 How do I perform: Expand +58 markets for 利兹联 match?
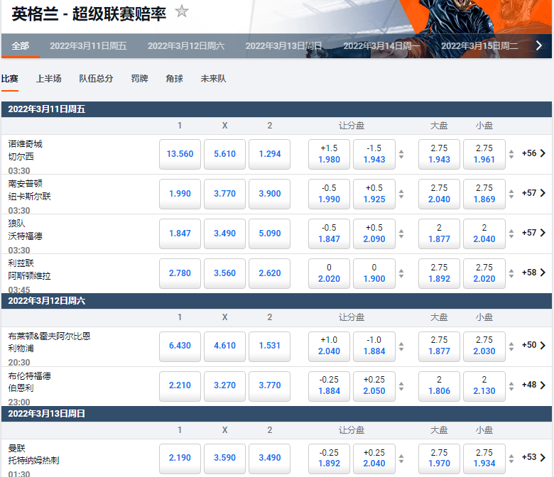[x=533, y=273]
